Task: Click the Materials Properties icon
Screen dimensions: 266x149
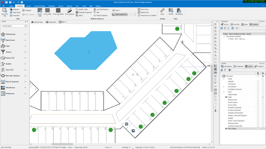Action: tap(84, 12)
